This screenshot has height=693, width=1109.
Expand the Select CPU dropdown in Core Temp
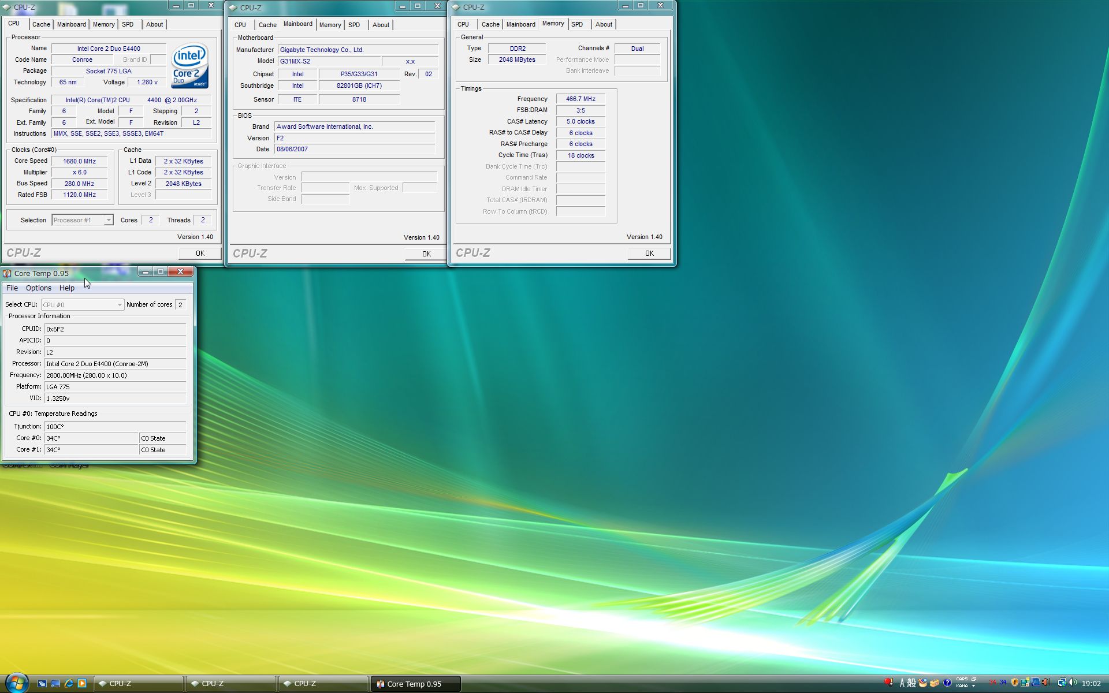tap(120, 305)
